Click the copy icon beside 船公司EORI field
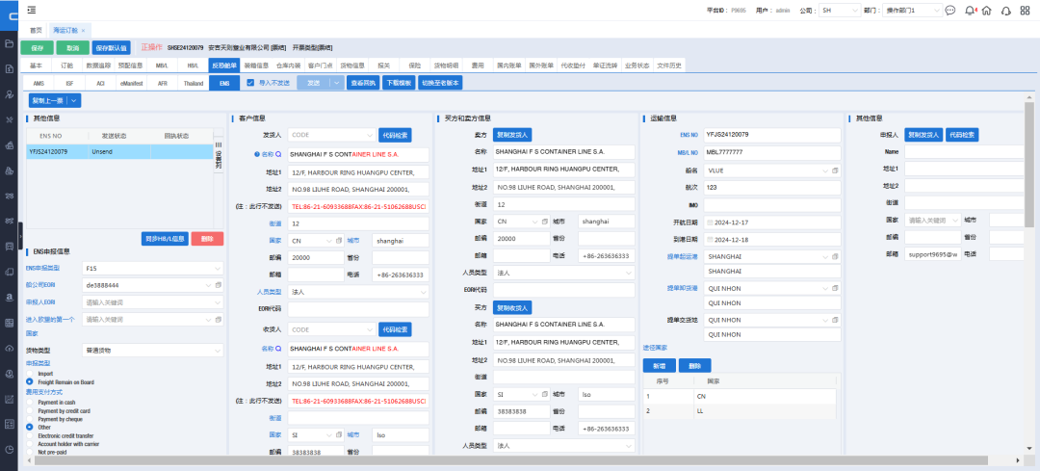This screenshot has width=1040, height=471. click(x=218, y=285)
